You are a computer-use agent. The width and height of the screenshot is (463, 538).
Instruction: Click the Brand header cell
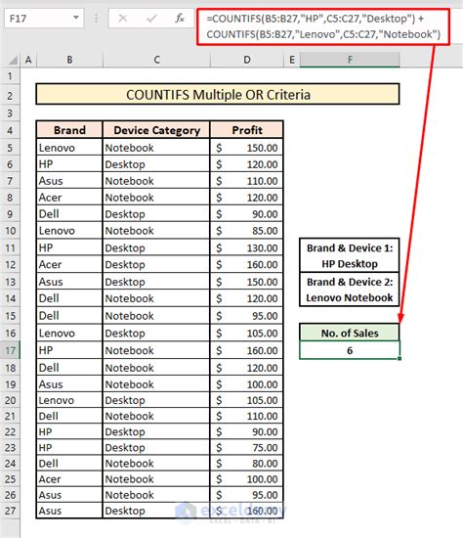[x=69, y=130]
